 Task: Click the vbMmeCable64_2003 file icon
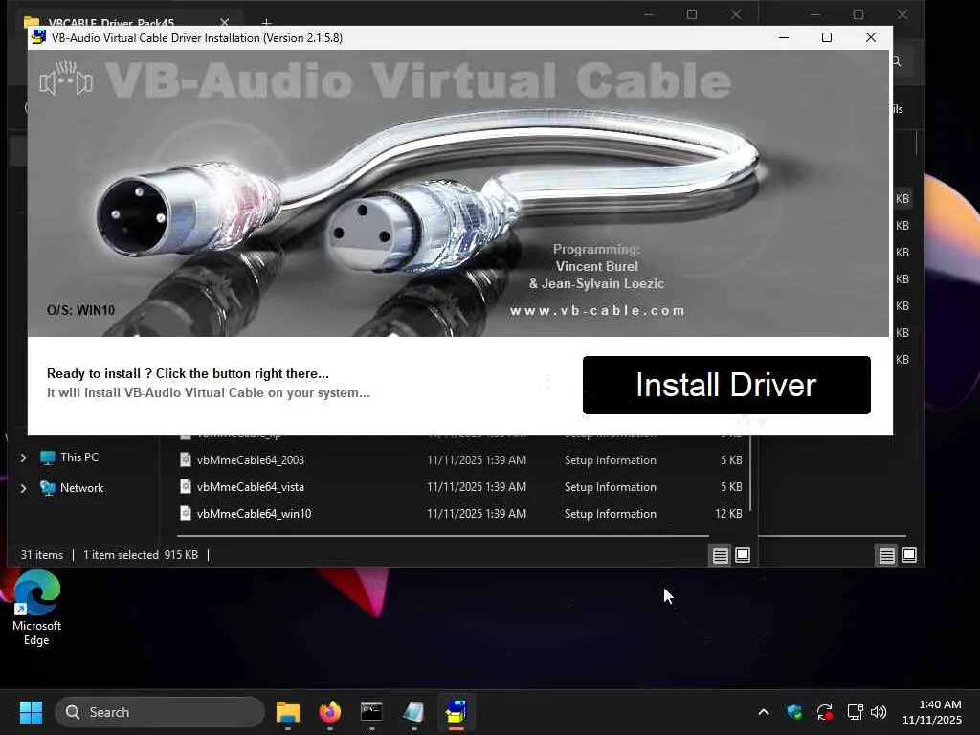click(186, 459)
